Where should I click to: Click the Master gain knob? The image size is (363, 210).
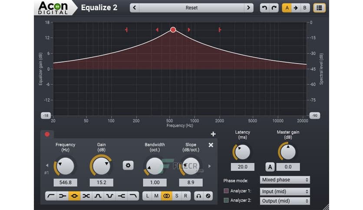(288, 152)
